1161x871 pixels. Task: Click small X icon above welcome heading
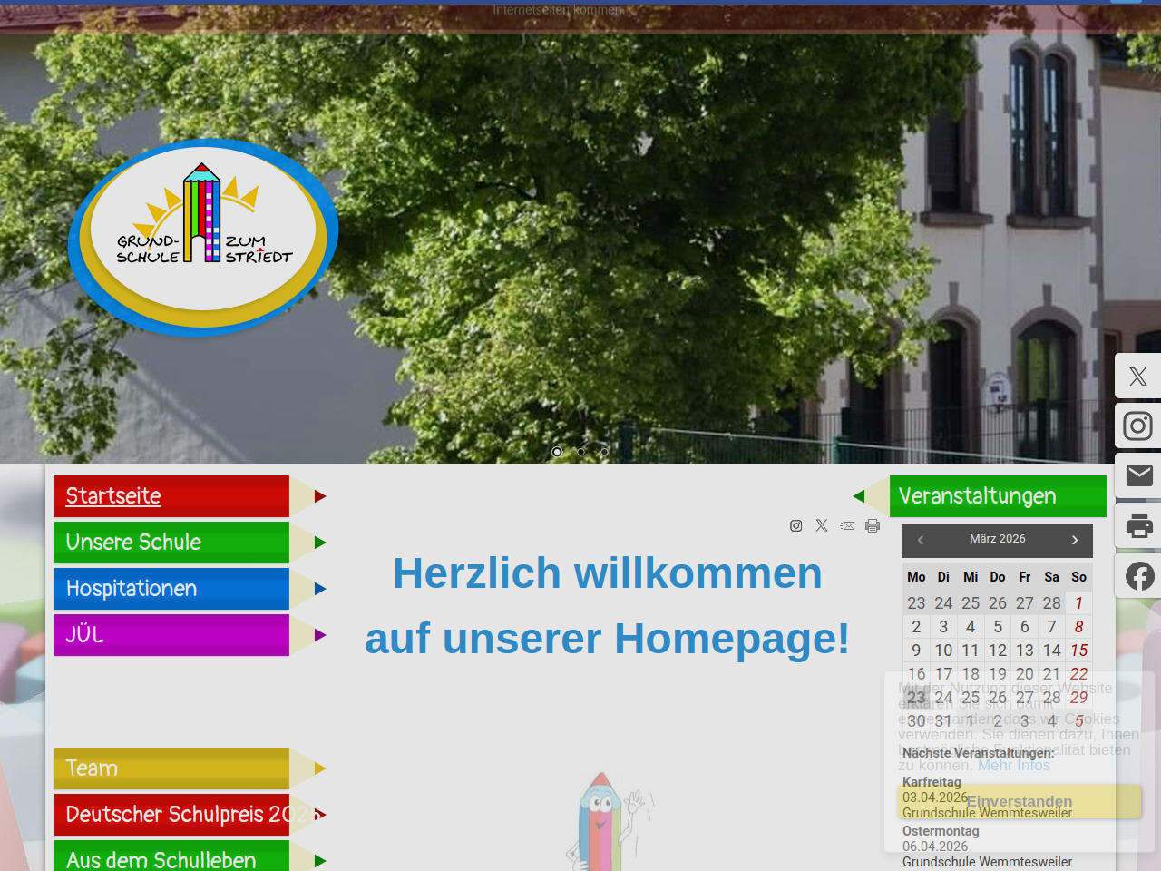tap(822, 525)
